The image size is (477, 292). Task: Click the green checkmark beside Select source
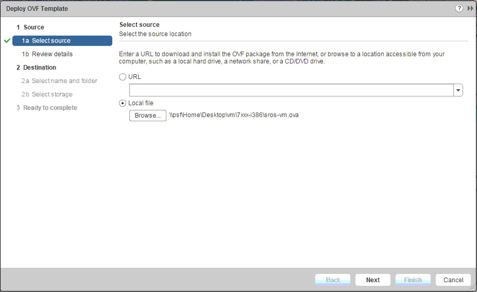click(7, 40)
